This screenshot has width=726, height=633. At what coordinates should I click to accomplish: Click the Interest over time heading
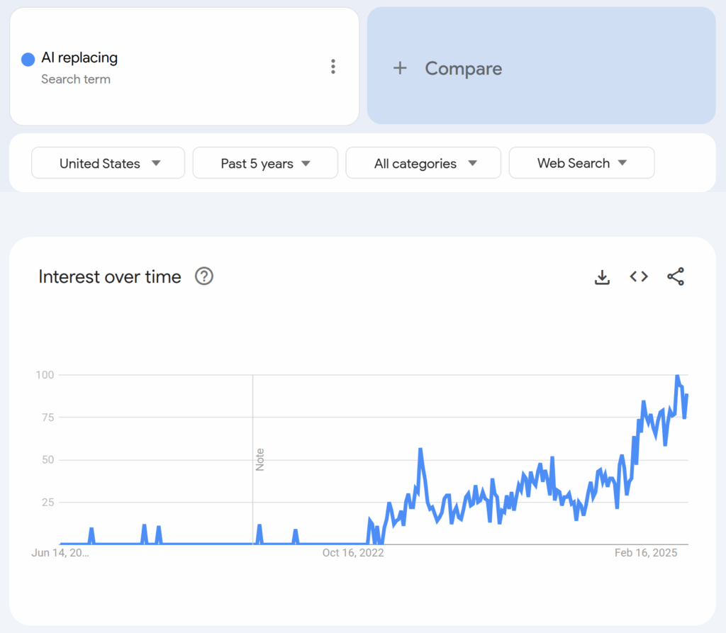pos(110,277)
